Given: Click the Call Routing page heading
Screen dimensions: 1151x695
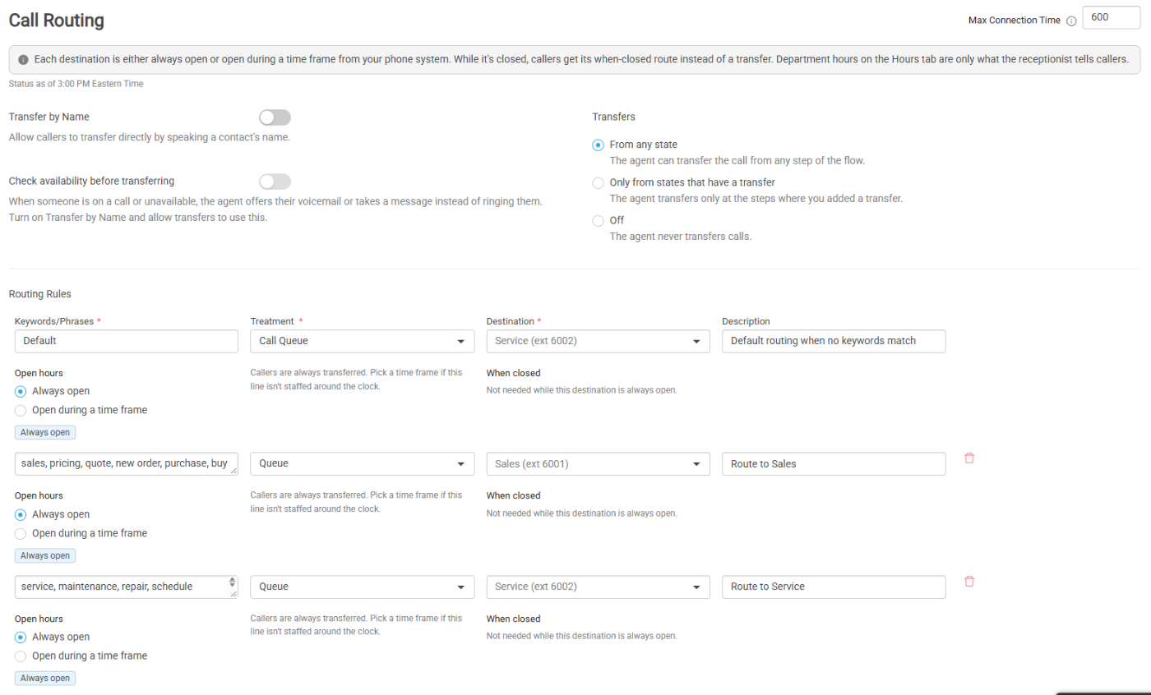Looking at the screenshot, I should point(56,21).
